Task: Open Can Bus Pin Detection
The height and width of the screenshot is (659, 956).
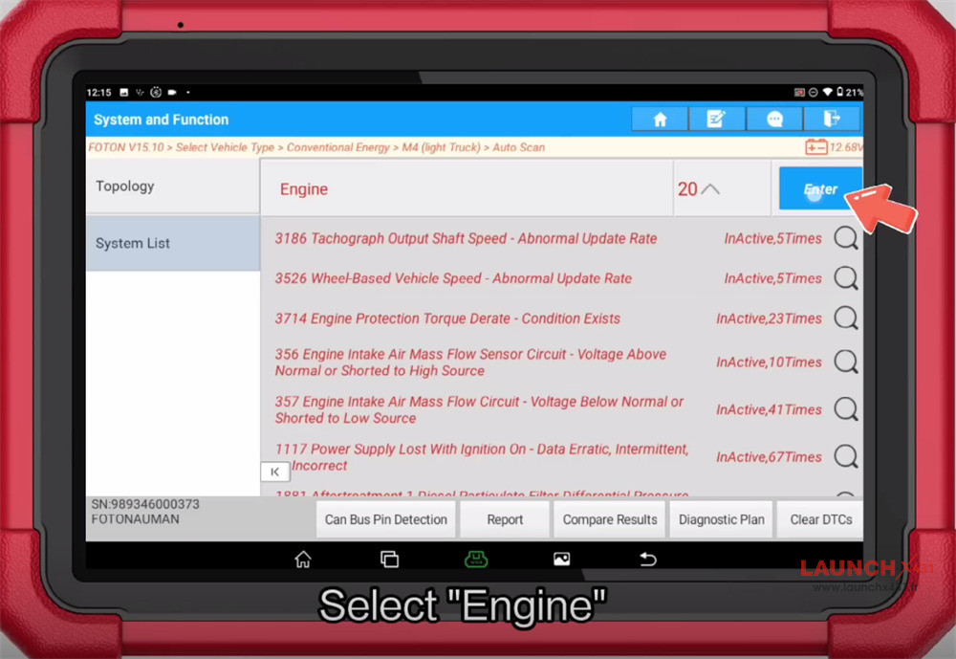Action: 386,520
